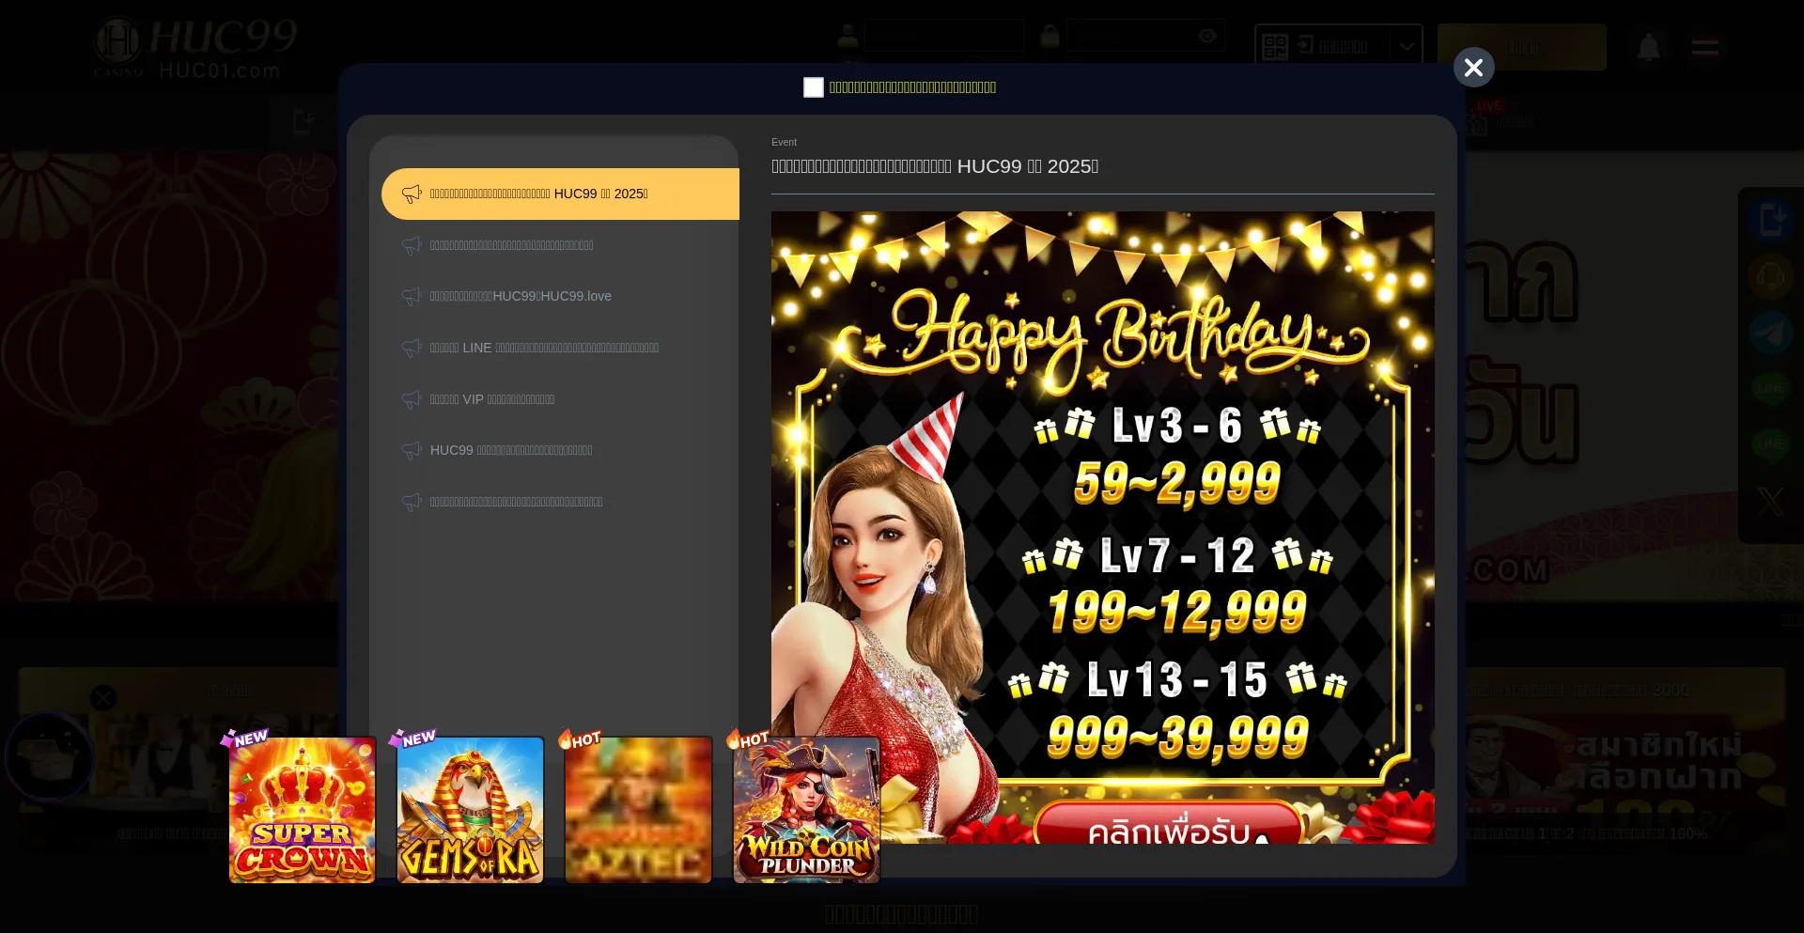The image size is (1804, 933).
Task: Click the username input field
Action: pos(943,37)
